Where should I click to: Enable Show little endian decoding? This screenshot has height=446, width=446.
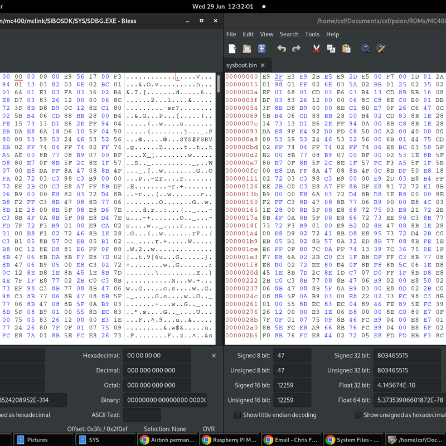point(237,415)
